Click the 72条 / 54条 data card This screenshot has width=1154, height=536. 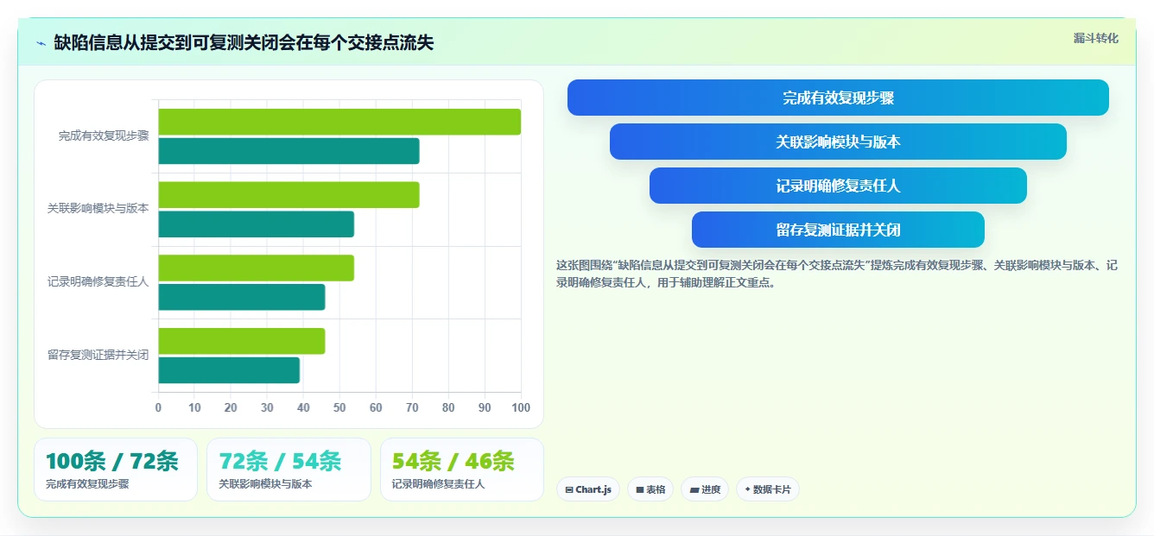coord(288,470)
